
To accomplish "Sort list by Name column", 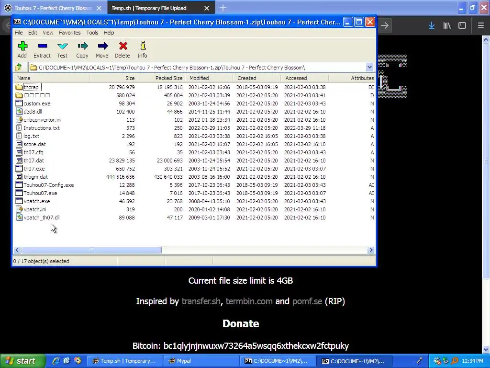I will pyautogui.click(x=52, y=78).
